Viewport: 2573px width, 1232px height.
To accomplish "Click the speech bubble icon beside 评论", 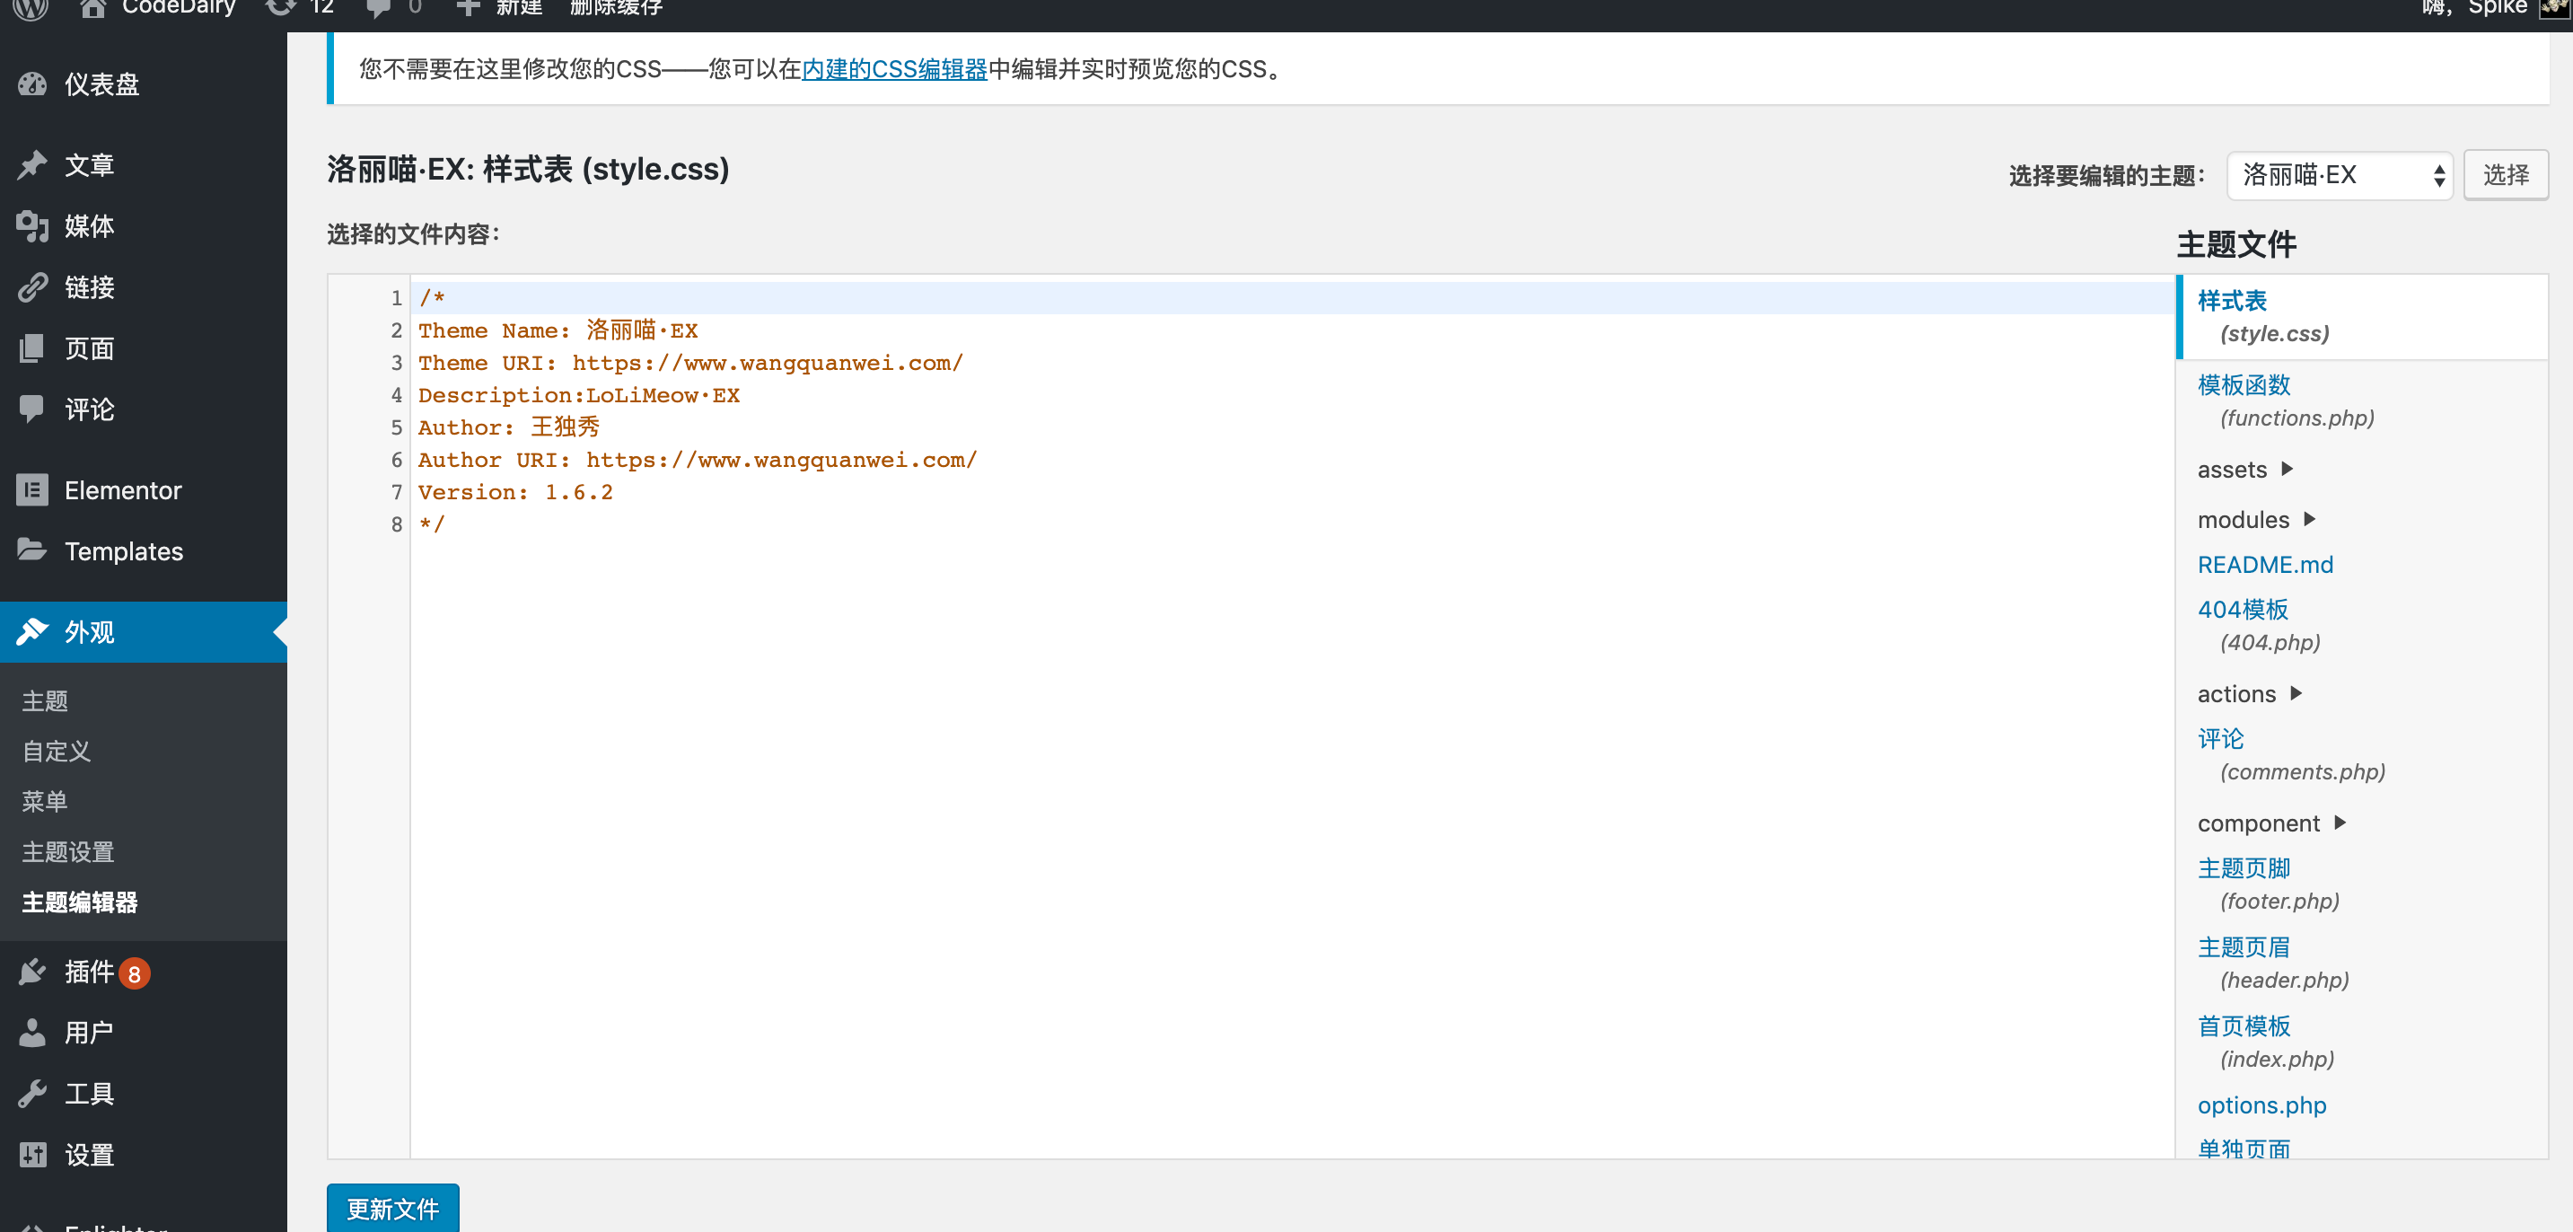I will 32,409.
